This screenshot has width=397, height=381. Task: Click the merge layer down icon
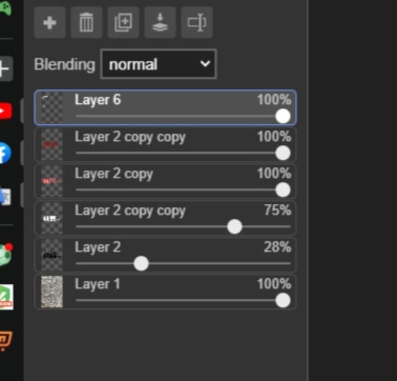(160, 23)
